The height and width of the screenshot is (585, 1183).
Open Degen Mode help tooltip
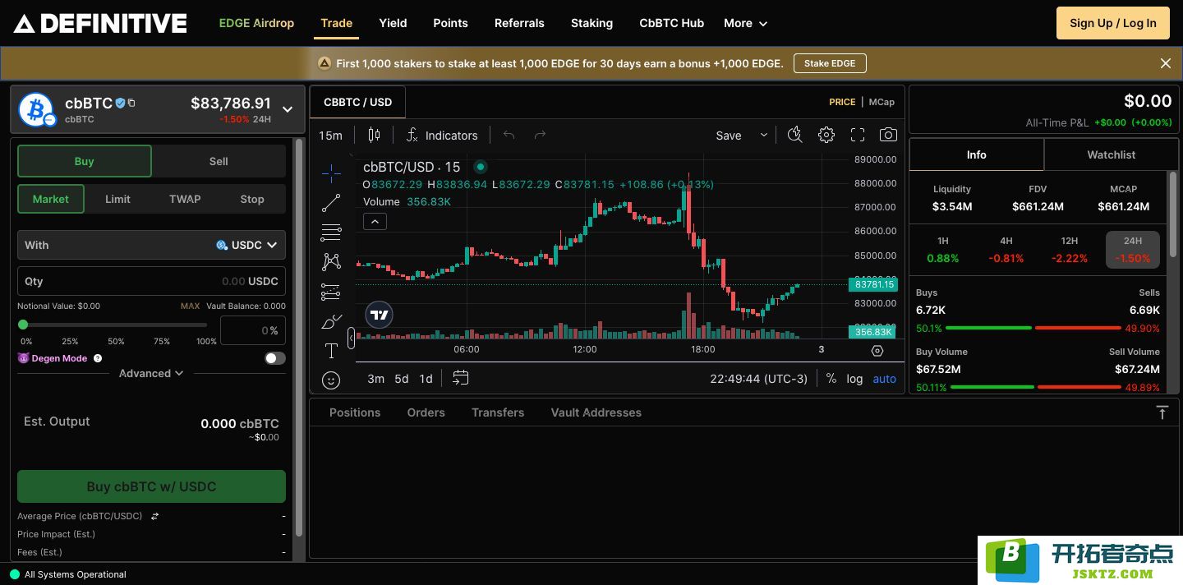point(98,358)
